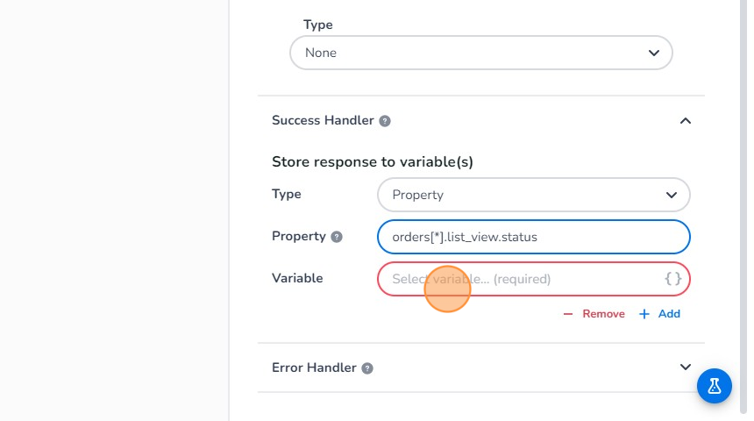This screenshot has height=421, width=754.
Task: Expand the Error Handler section chevron
Action: pyautogui.click(x=686, y=367)
